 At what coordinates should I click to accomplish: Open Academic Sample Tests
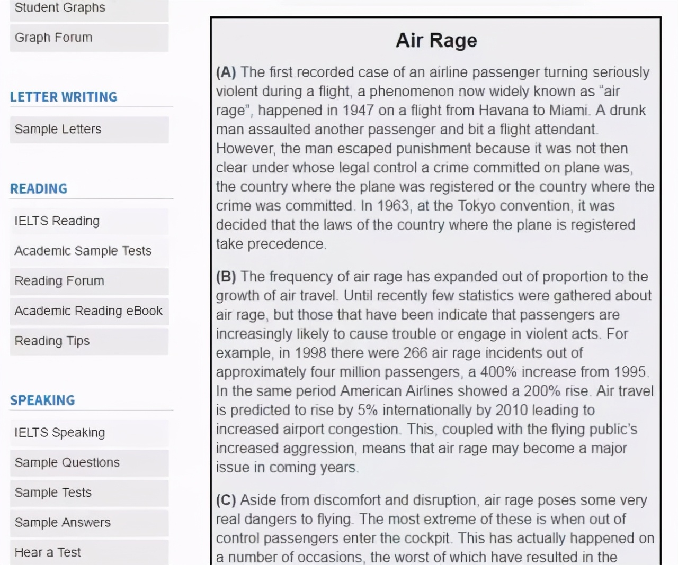(x=89, y=251)
